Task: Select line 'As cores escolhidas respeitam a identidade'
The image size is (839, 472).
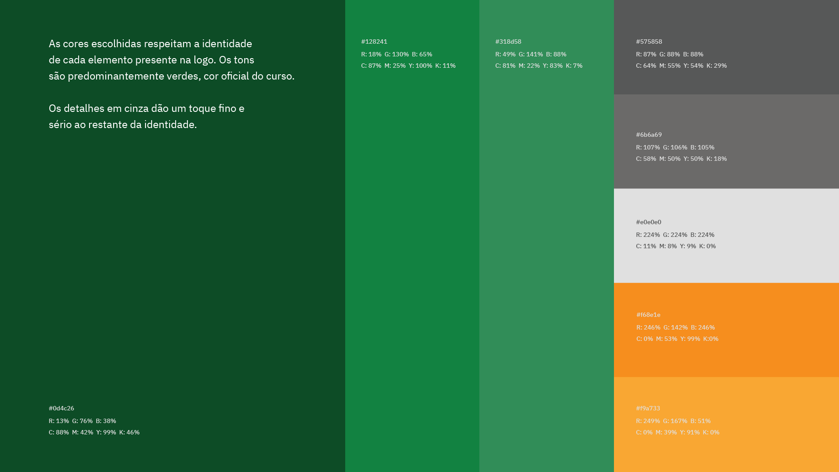Action: [150, 44]
